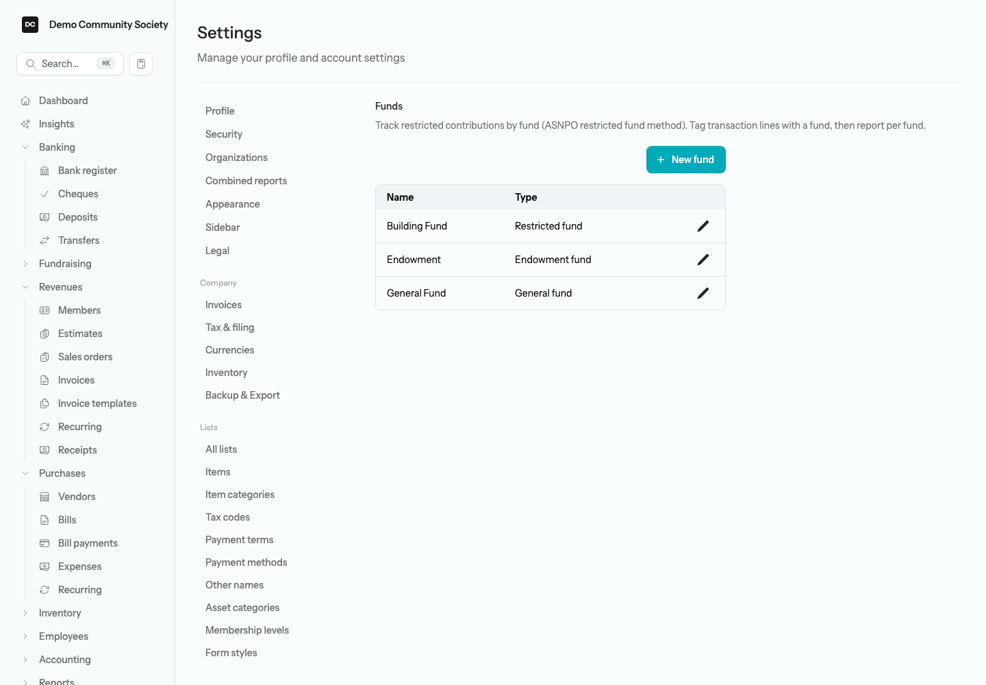Click the Bill payments card icon

click(45, 543)
